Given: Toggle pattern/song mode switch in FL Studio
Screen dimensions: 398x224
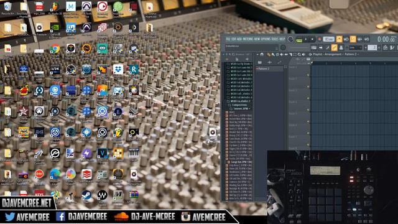Looking at the screenshot, I should pos(299,40).
